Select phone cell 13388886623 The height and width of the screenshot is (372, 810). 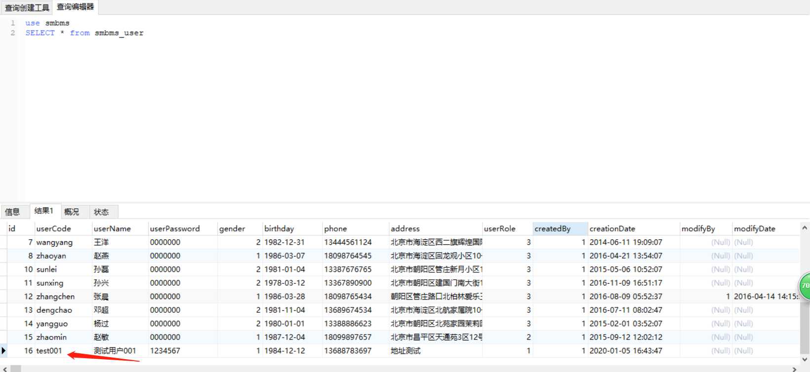(x=356, y=324)
